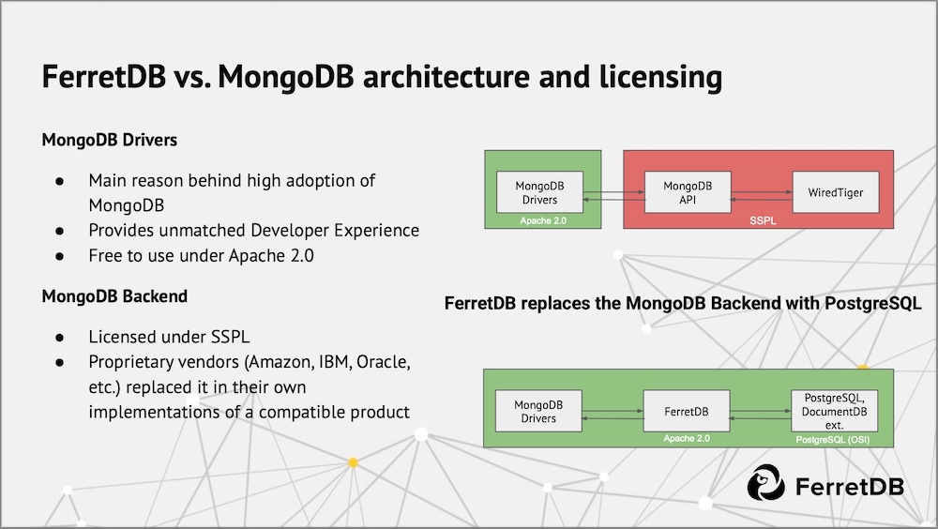Click the SSPL label in red block
Viewport: 938px width, 529px height.
coord(763,220)
